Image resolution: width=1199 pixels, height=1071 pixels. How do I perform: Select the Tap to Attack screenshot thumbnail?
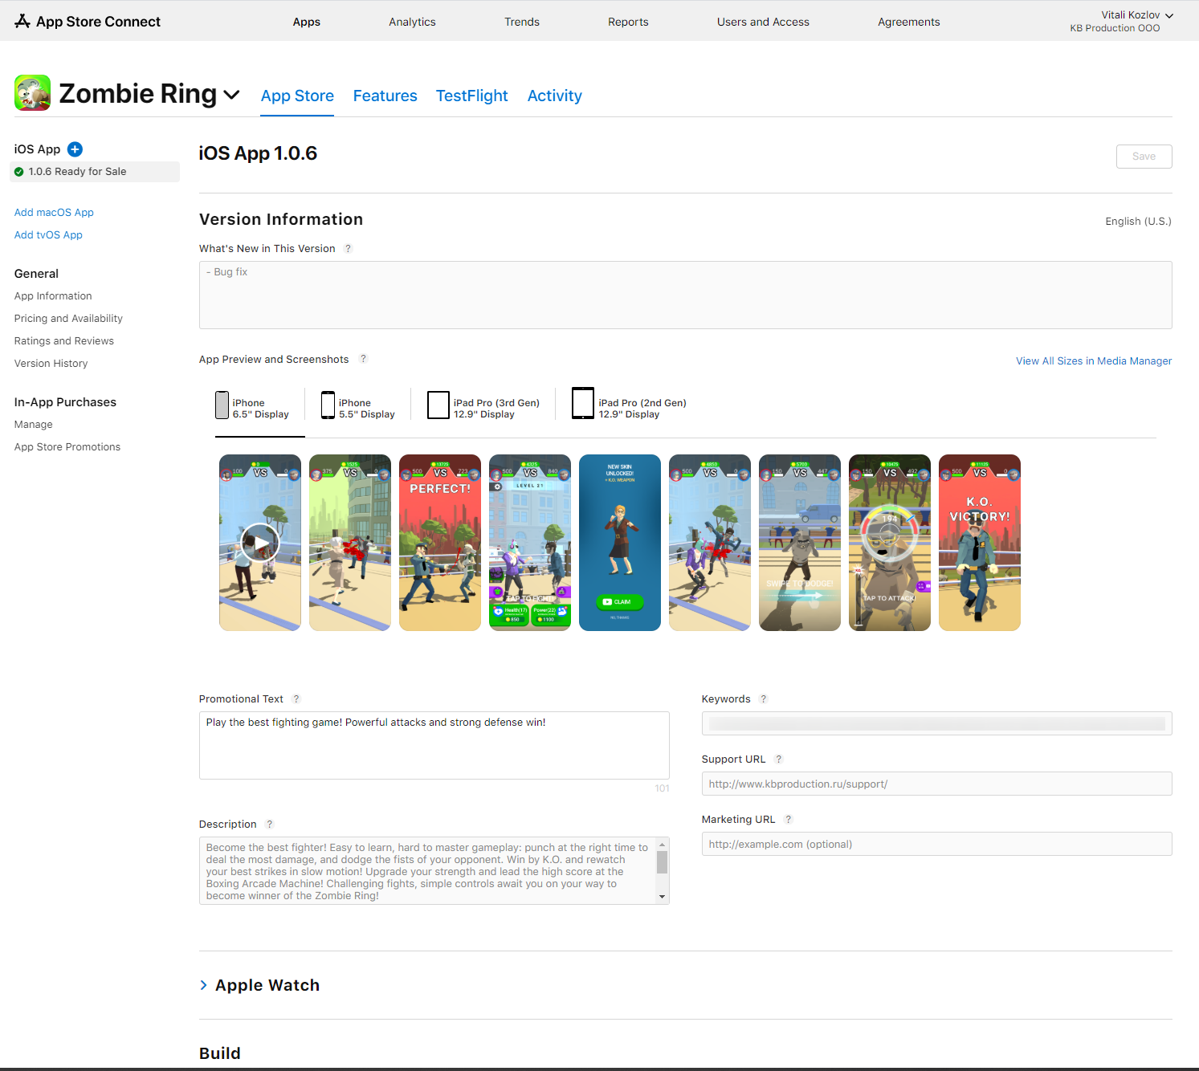click(x=890, y=543)
